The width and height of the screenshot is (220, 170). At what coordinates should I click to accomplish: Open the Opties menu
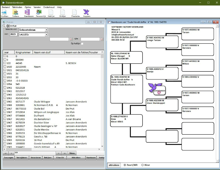coord(28,7)
